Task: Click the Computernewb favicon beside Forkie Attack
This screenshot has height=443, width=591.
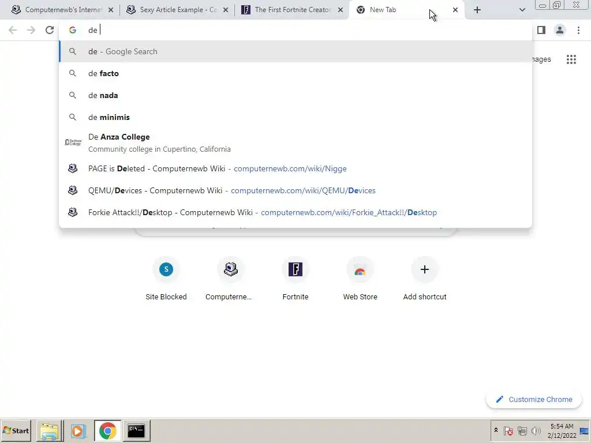Action: coord(73,212)
